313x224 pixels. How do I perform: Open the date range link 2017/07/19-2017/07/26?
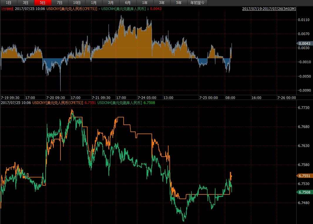click(269, 9)
